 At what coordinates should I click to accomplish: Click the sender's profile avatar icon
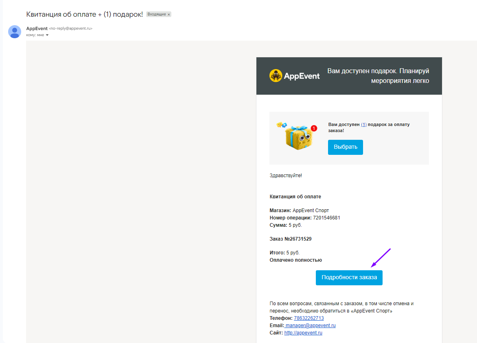(15, 31)
